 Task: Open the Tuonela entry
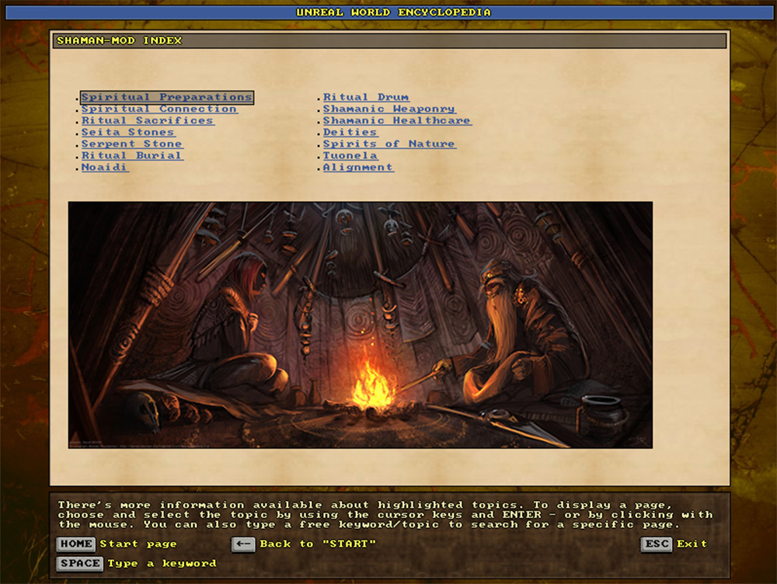pyautogui.click(x=350, y=155)
